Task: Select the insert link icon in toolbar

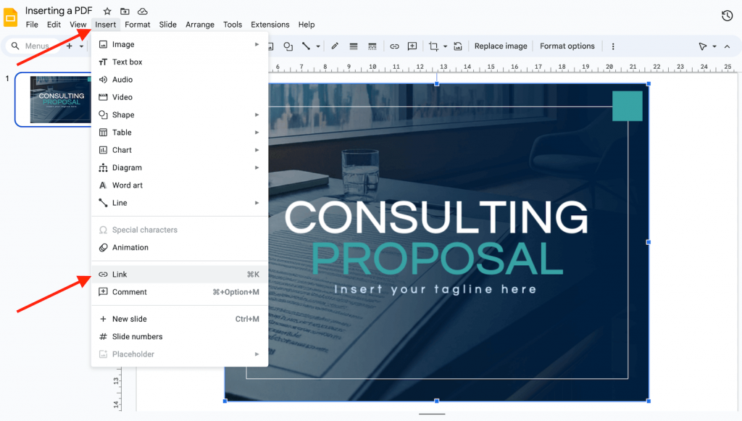Action: click(x=394, y=46)
